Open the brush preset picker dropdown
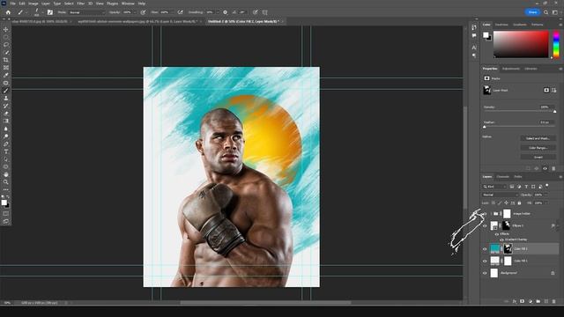Viewport: 564px width, 317px height. (x=42, y=12)
